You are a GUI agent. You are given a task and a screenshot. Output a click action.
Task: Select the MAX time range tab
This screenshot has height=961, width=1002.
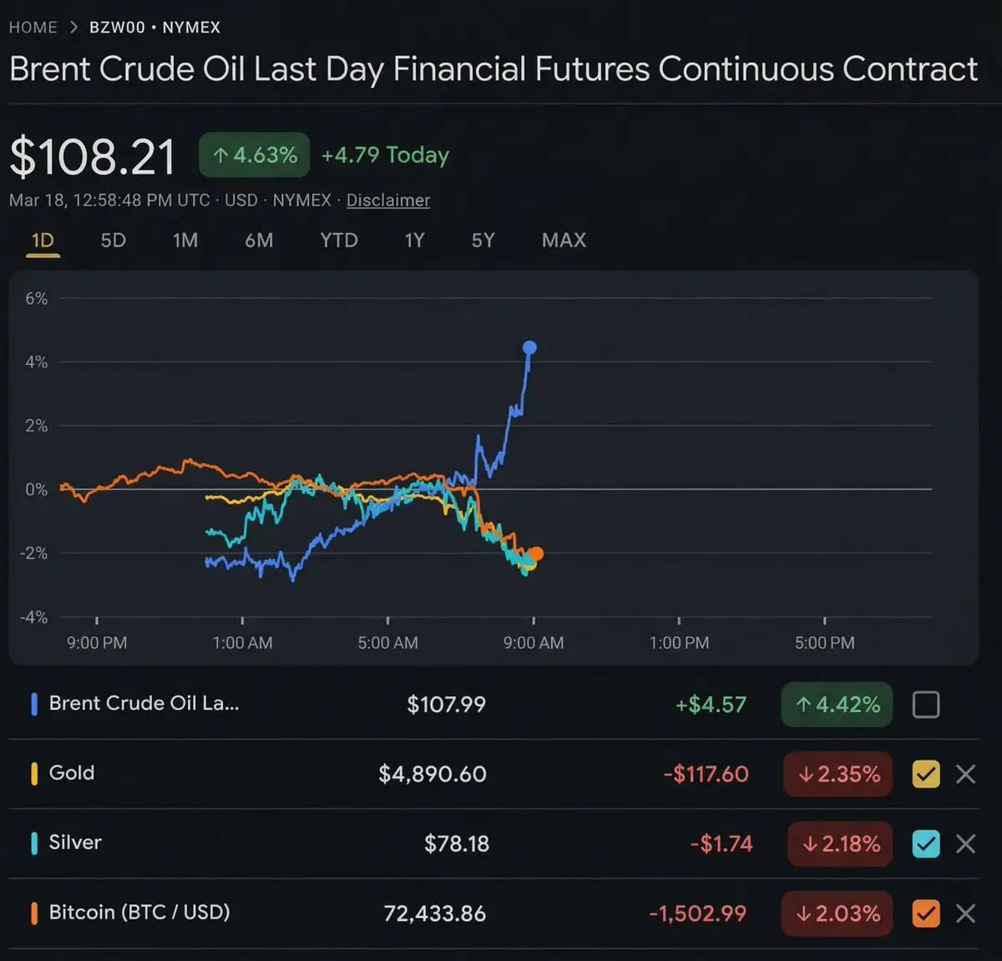point(564,240)
